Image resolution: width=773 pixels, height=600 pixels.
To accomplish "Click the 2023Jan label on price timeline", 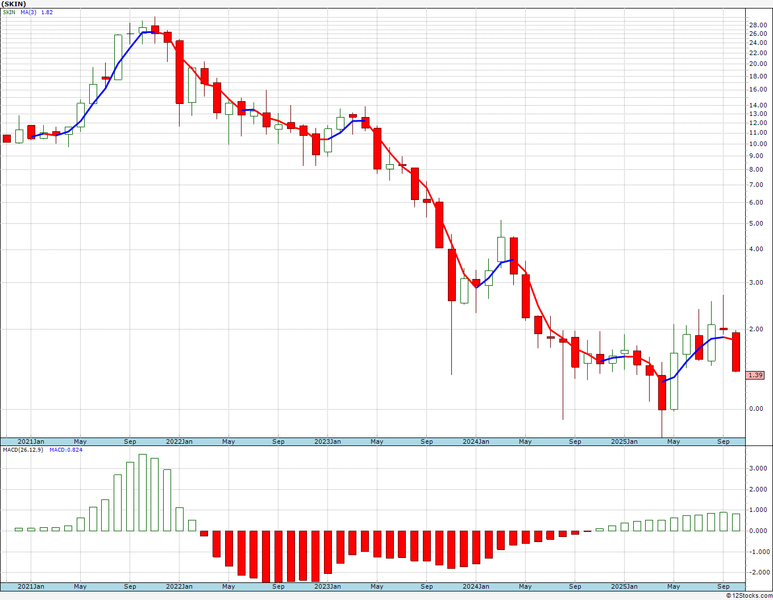I will point(327,441).
